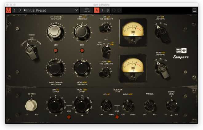Click the AGC mode selector knob
Screen dimensions: 203x130
tap(106, 51)
